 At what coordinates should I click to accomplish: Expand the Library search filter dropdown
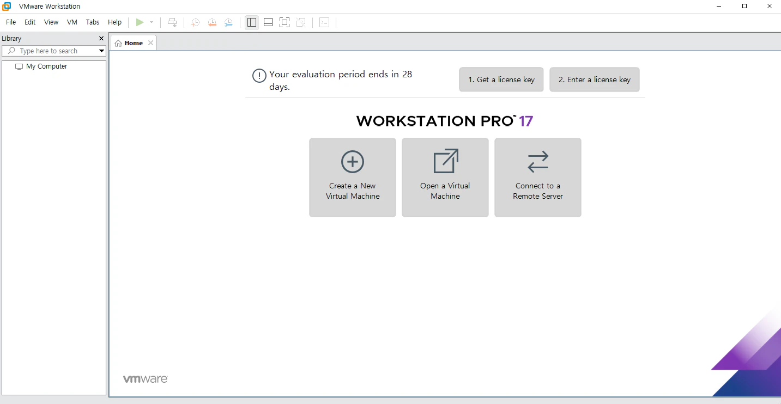(x=101, y=51)
